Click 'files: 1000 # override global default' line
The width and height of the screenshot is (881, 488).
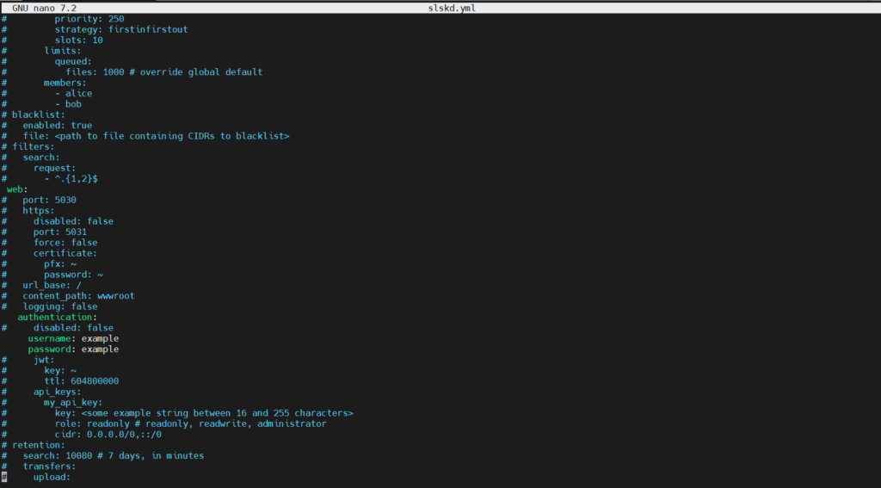click(164, 72)
